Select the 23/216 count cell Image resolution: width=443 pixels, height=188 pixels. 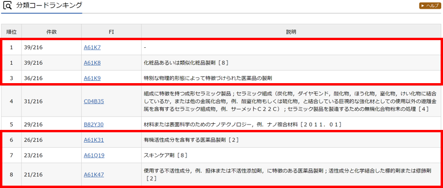point(51,155)
